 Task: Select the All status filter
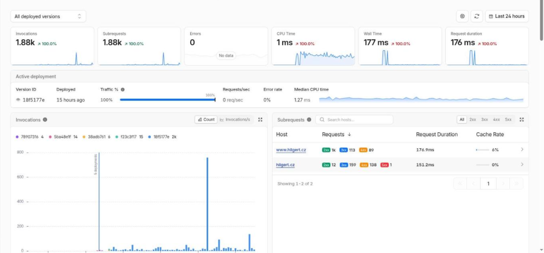point(462,120)
